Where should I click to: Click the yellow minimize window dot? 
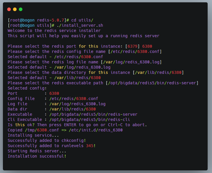click(x=15, y=9)
